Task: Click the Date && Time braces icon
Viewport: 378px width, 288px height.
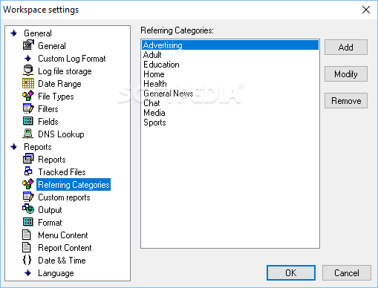Action: (27, 260)
